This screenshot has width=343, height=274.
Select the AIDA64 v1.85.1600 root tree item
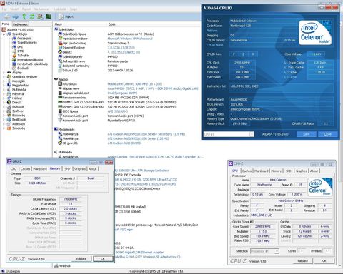pyautogui.click(x=20, y=29)
